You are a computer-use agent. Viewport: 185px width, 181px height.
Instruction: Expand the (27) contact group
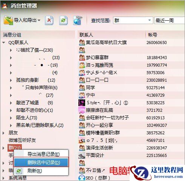click(x=11, y=95)
